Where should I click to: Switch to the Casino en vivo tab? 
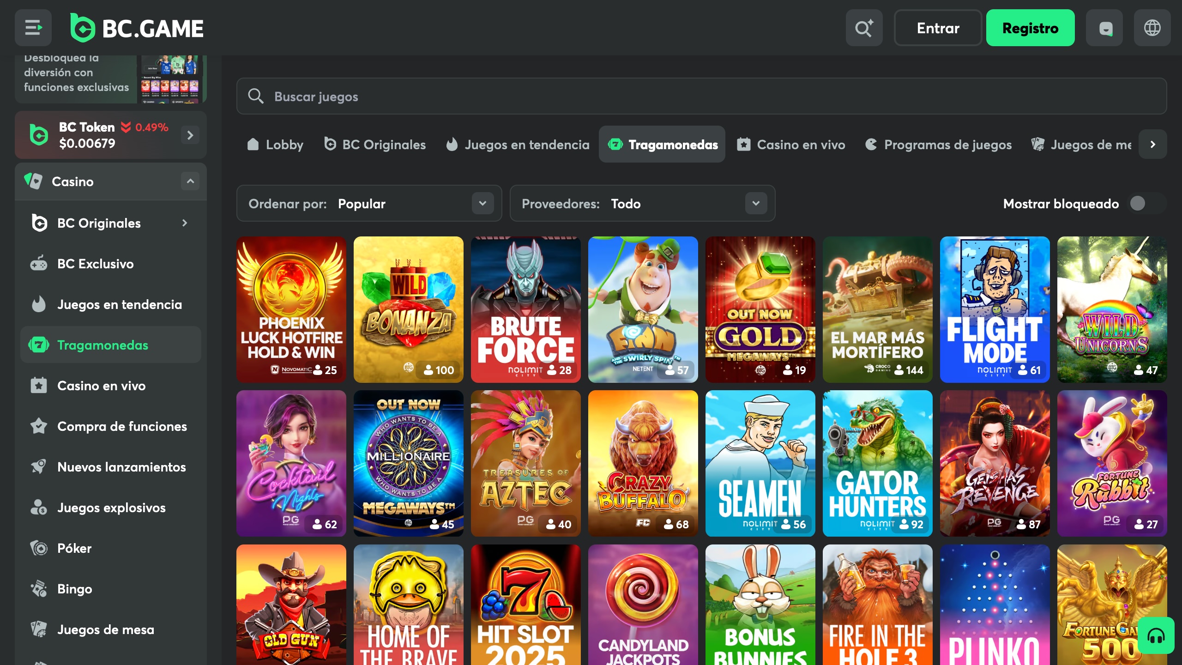(791, 145)
